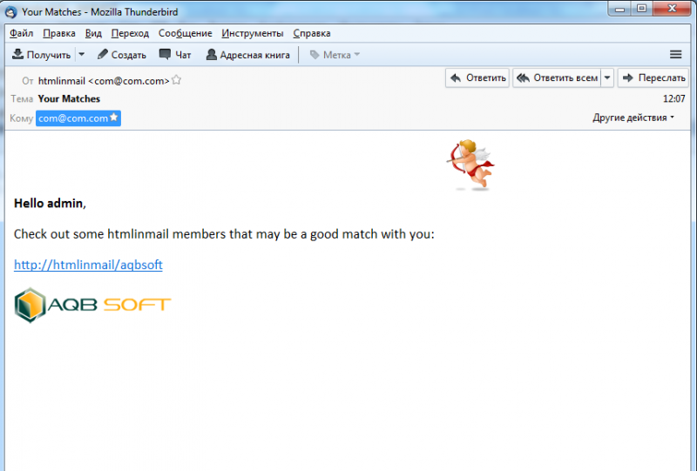The height and width of the screenshot is (471, 697).
Task: Open the Справка menu
Action: point(312,33)
